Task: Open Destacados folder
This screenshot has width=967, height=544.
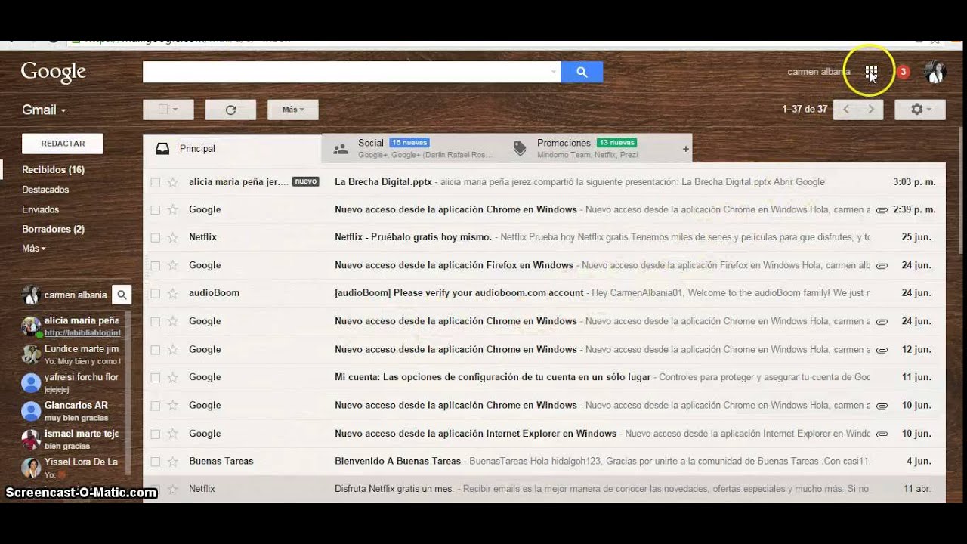Action: [45, 190]
